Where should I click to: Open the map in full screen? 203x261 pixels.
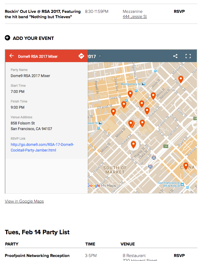point(188,56)
